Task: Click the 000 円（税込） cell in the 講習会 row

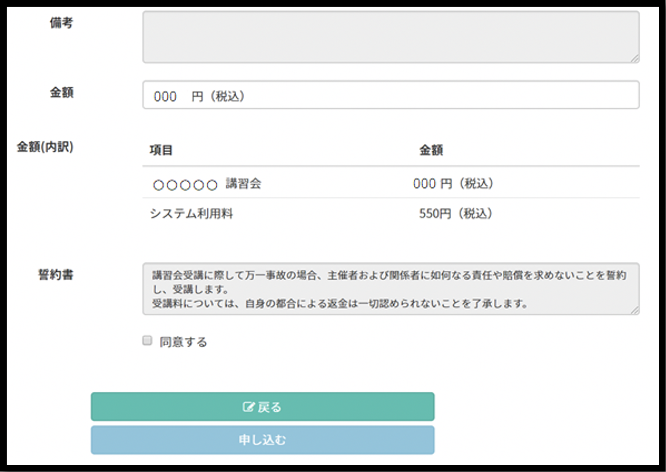Action: [453, 184]
